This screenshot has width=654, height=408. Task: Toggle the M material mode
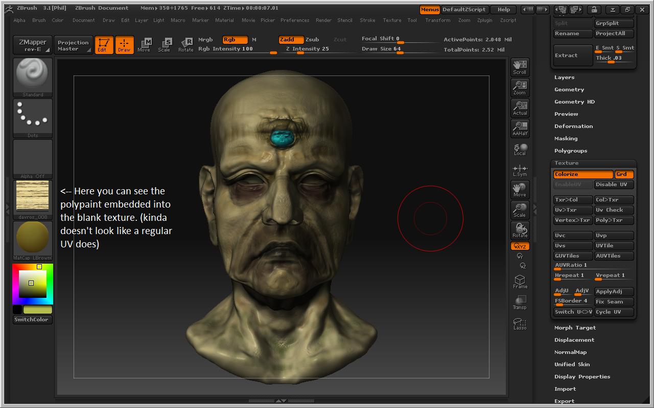pyautogui.click(x=254, y=40)
